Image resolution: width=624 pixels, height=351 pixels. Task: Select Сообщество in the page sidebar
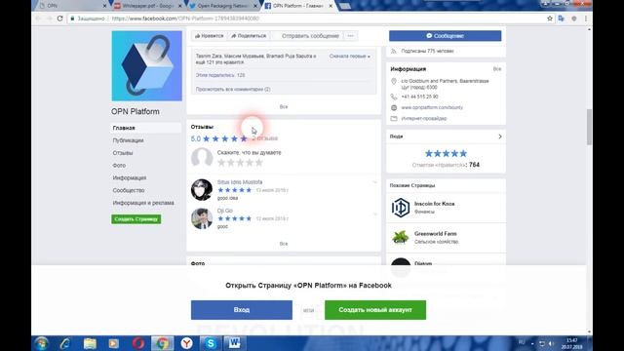[x=129, y=190]
